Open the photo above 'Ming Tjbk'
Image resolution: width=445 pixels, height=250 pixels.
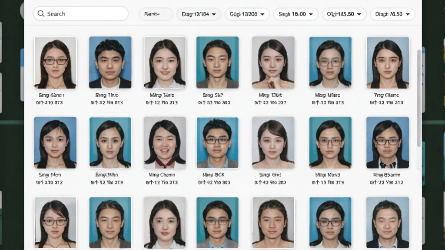pos(273,62)
